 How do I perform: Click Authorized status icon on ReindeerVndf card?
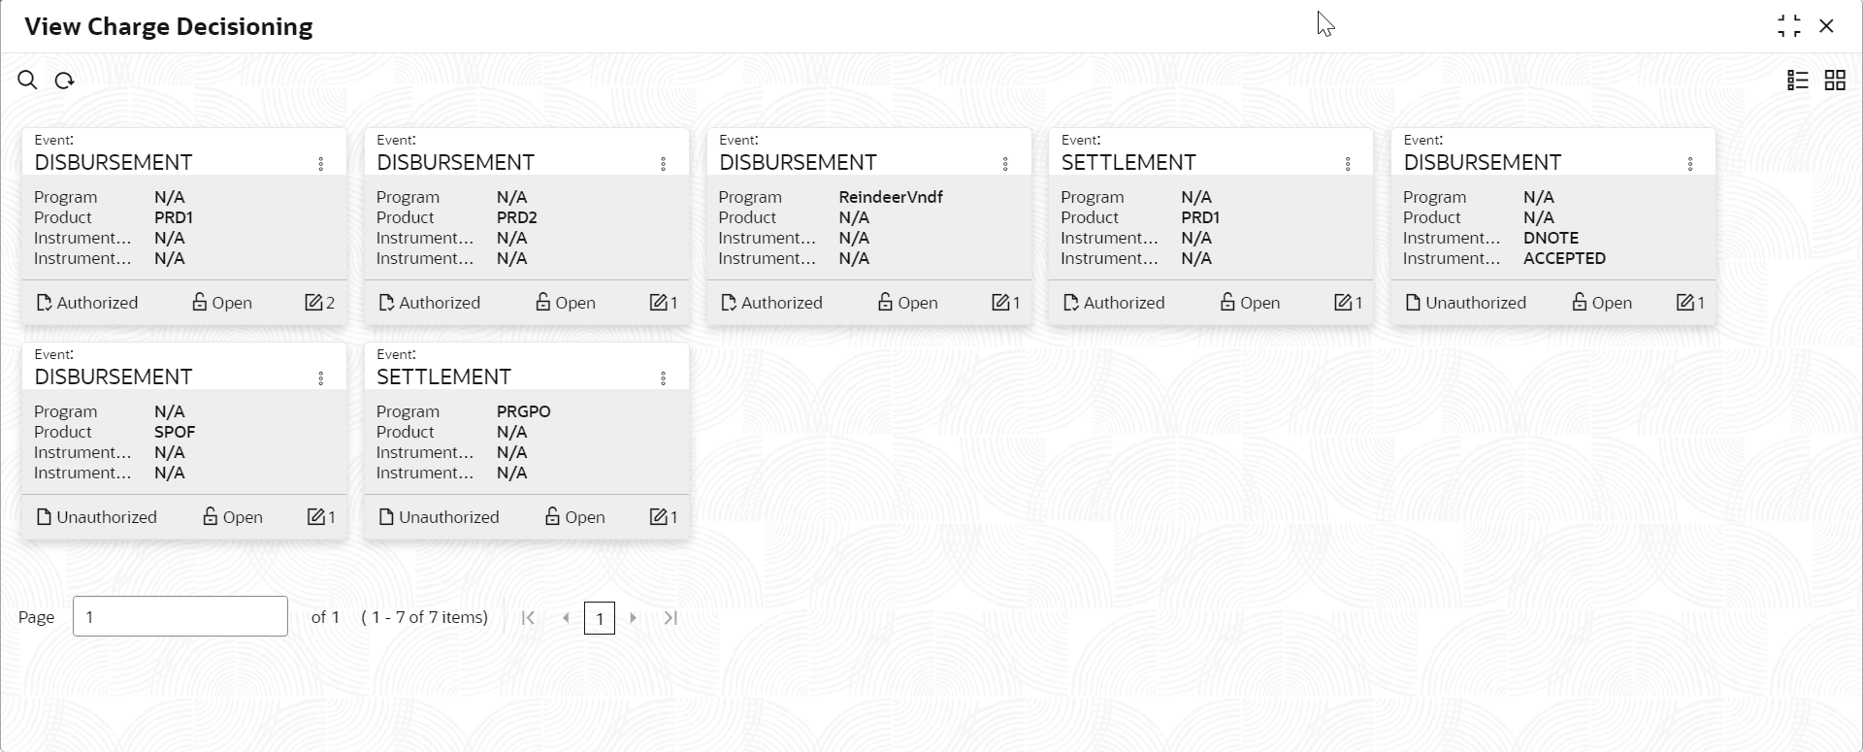(x=729, y=303)
